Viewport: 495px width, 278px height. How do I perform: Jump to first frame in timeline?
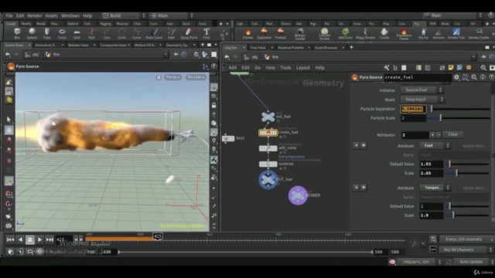[x=10, y=240]
